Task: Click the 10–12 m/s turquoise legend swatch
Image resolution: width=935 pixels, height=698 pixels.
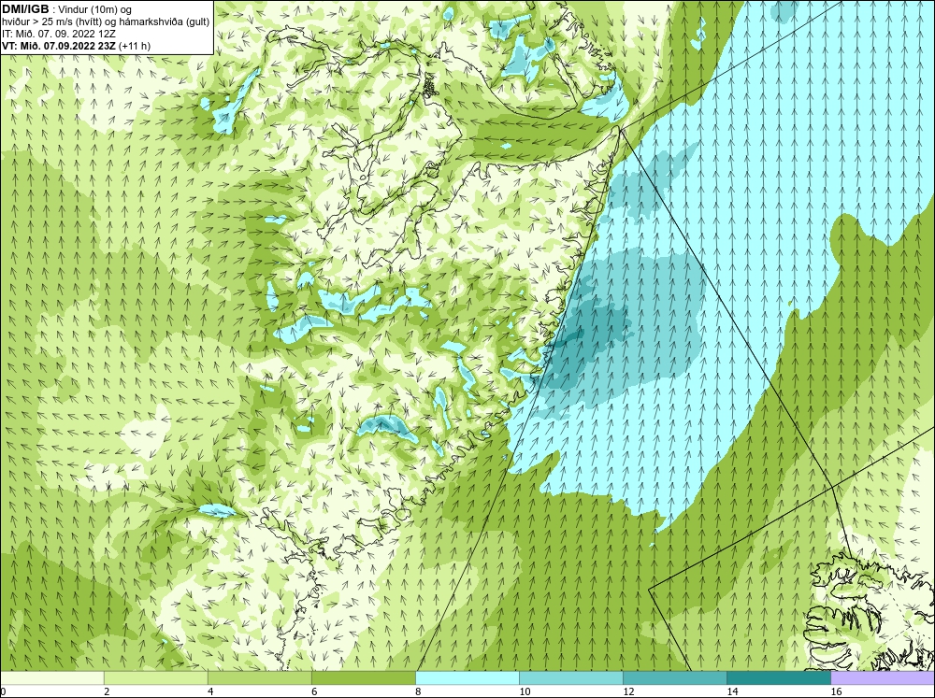Action: click(x=570, y=677)
